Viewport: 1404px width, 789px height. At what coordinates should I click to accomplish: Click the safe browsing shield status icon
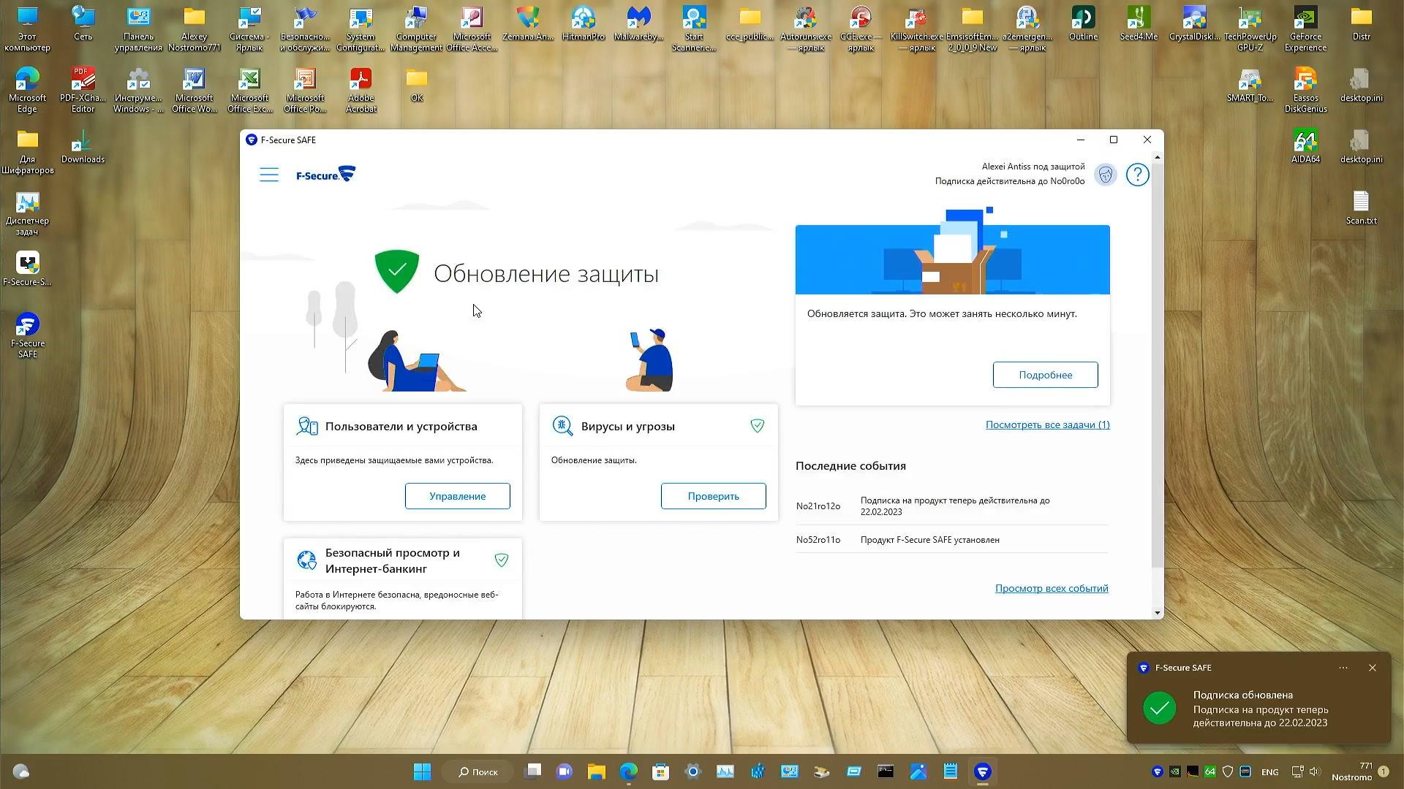[501, 560]
